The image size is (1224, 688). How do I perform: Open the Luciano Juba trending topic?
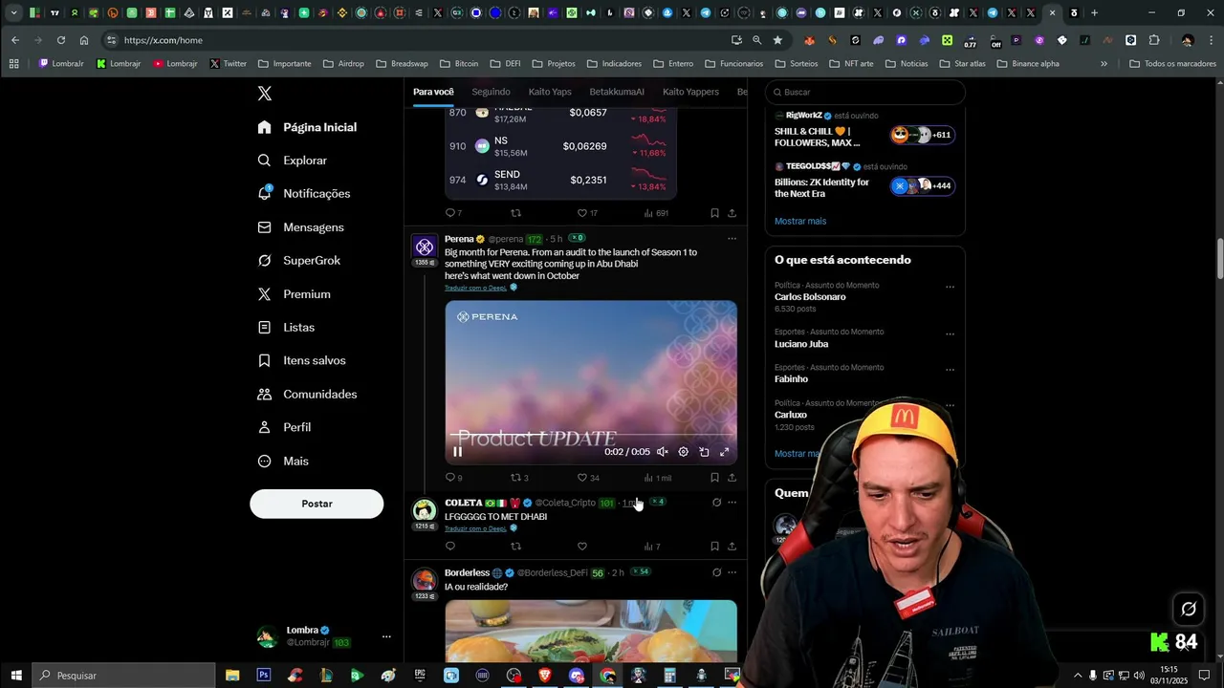click(x=801, y=344)
